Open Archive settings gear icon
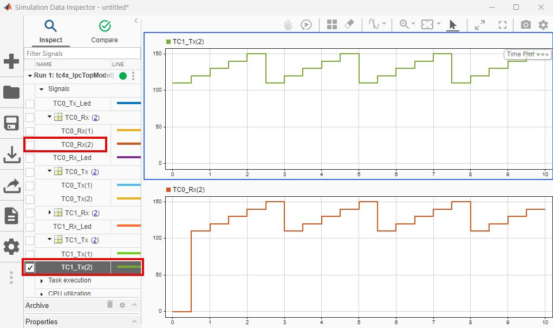553x328 pixels. [x=122, y=305]
